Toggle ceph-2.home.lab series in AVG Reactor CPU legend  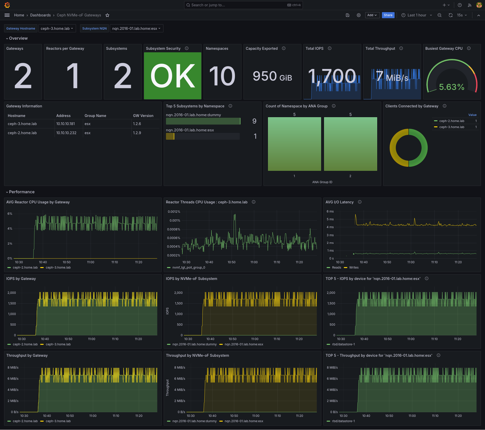25,268
